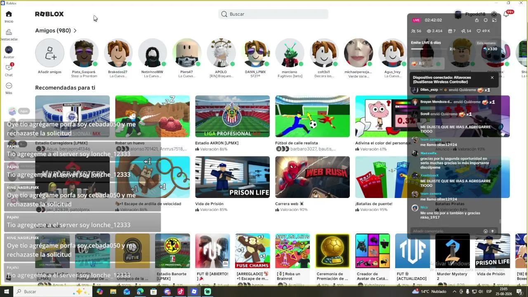This screenshot has height=297, width=528.
Task: Open the Avatar editor in sidebar
Action: click(9, 53)
